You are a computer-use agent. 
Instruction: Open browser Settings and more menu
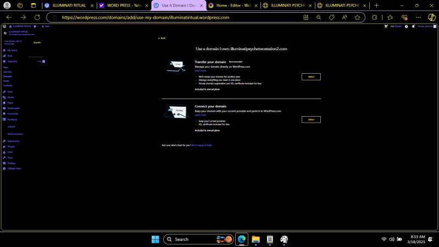[418, 18]
